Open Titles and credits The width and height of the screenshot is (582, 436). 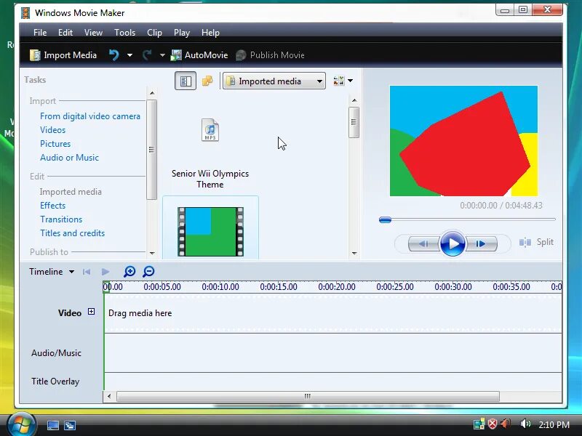coord(72,233)
